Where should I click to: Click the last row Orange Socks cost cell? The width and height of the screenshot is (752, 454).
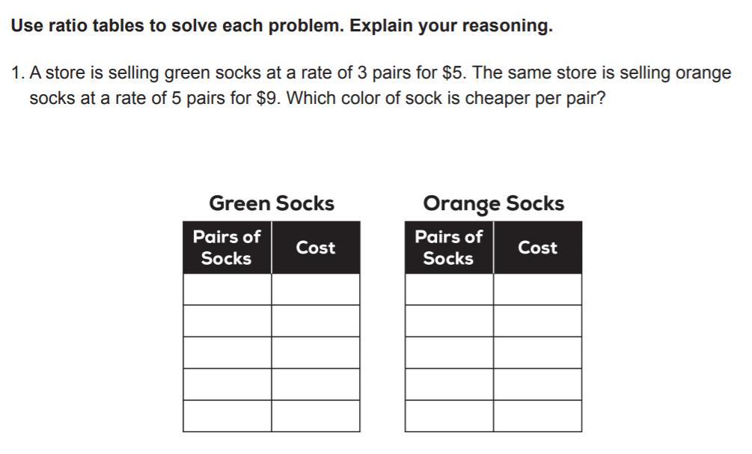point(537,416)
